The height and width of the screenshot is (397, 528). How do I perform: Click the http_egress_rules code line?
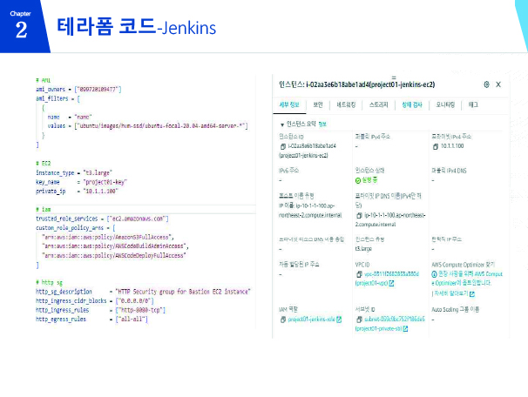tap(92, 320)
